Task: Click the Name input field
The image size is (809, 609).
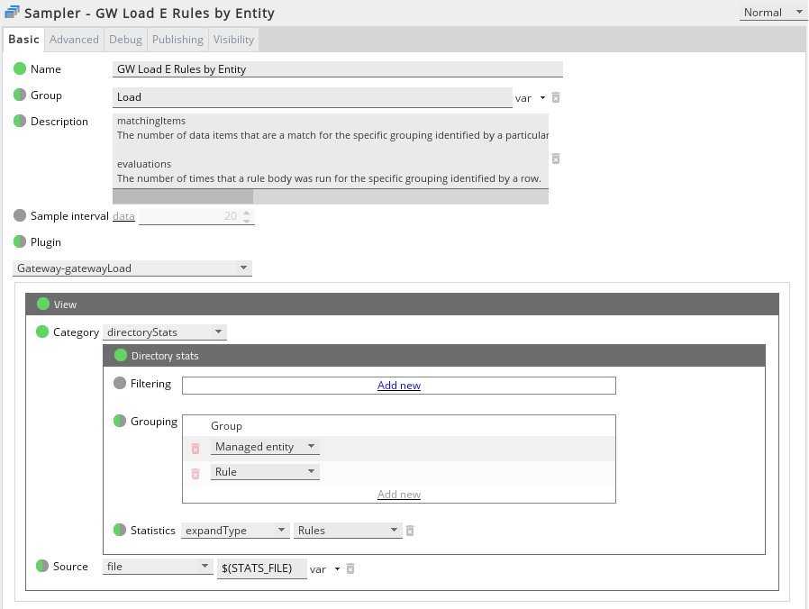Action: click(338, 69)
